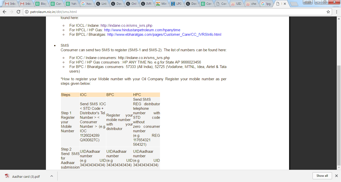Click Show all downloads button
341x182 pixels.
[322, 176]
